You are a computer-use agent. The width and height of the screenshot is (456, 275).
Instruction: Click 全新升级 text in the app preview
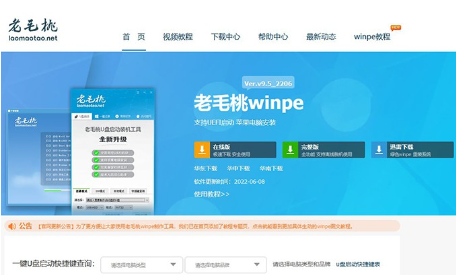(x=113, y=139)
